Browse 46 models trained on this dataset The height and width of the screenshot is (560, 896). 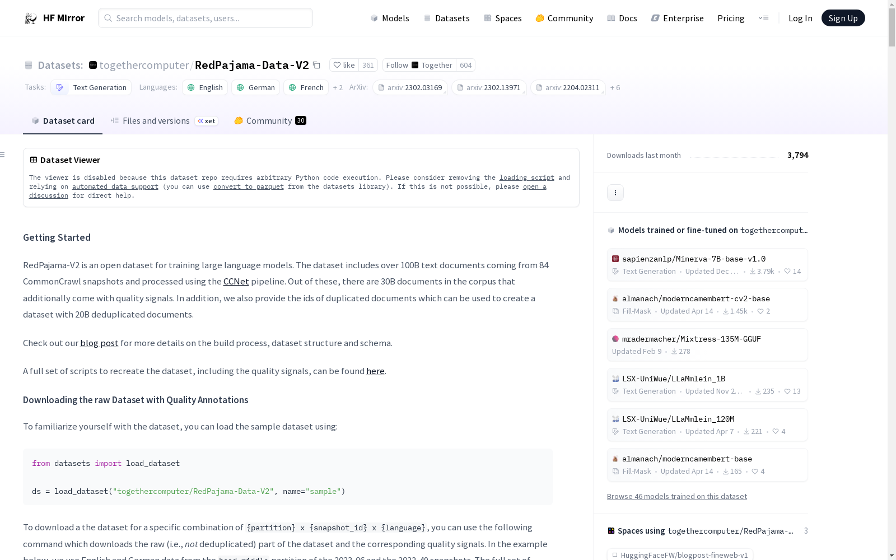pyautogui.click(x=676, y=497)
